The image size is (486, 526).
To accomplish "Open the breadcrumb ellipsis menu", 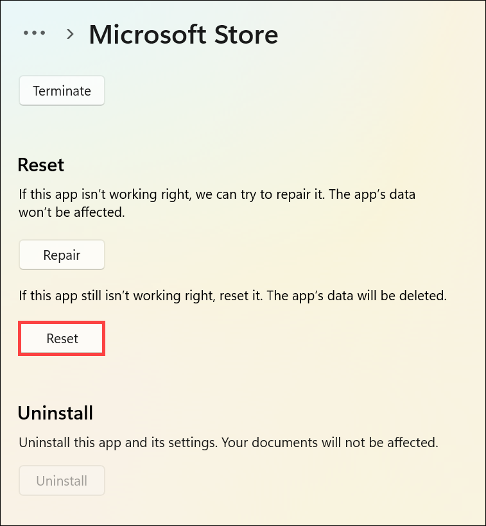I will pos(33,33).
